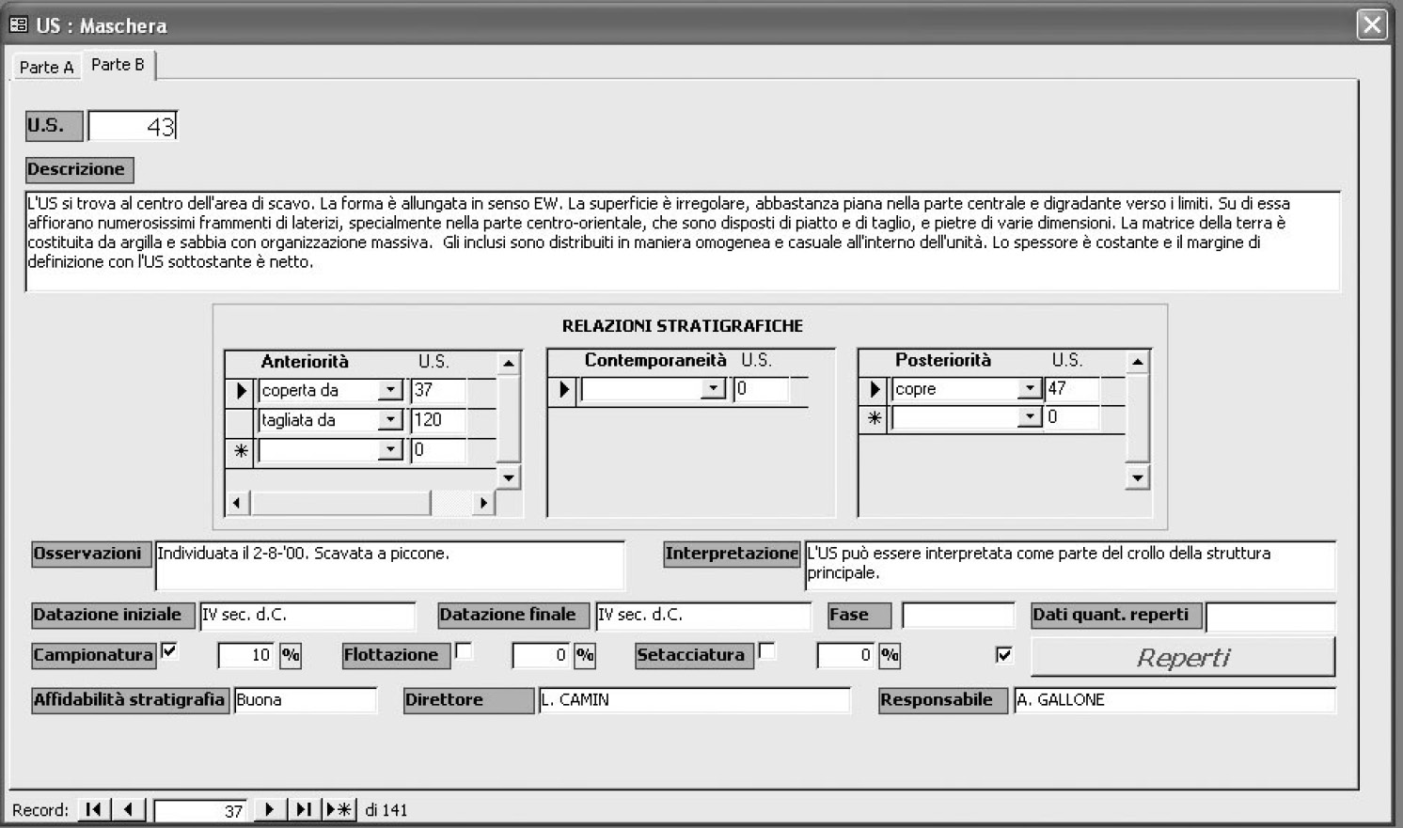This screenshot has width=1403, height=828.
Task: Toggle checkbox left of Reperti button
Action: [x=1004, y=654]
